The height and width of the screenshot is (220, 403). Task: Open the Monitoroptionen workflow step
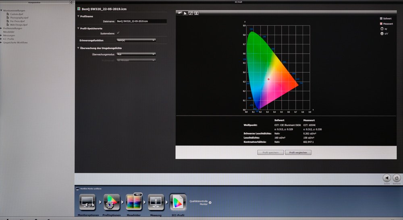point(87,202)
